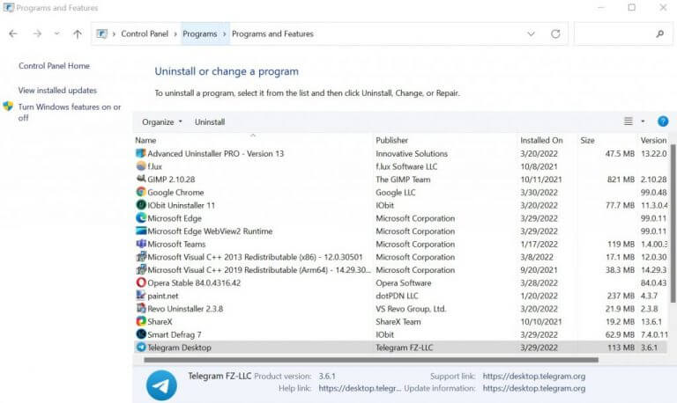Click the vertical scrollbar of program list

click(673, 223)
